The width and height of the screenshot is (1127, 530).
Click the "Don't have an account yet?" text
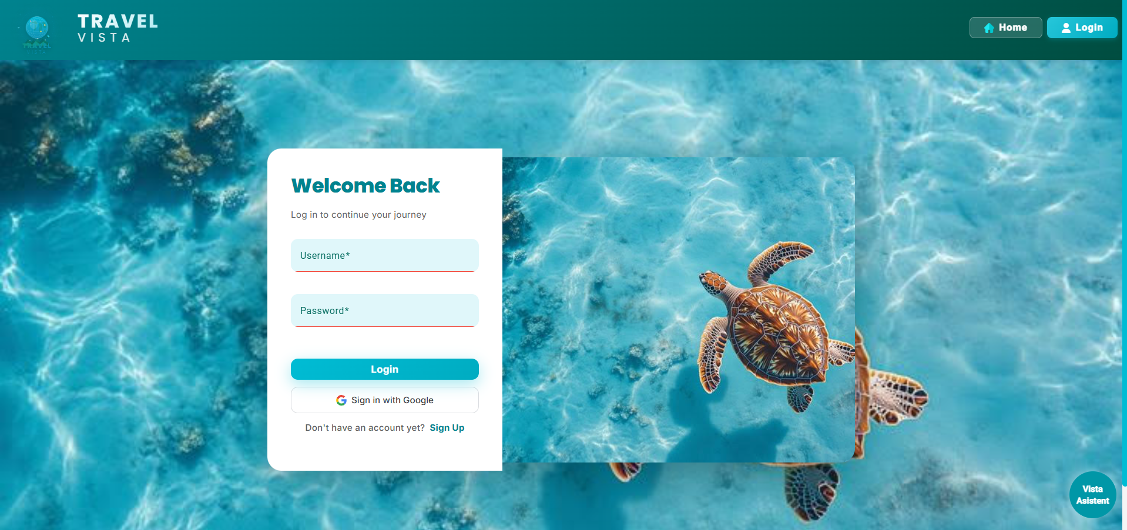coord(365,428)
